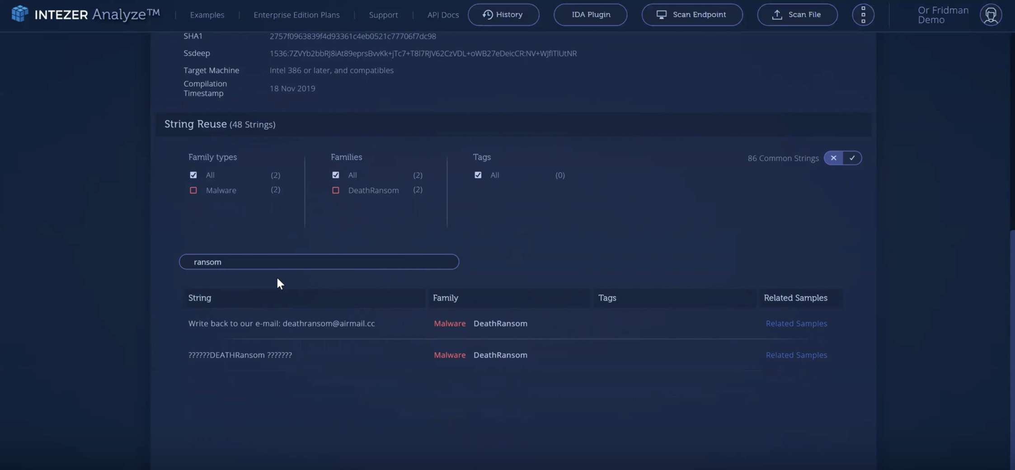Open API Docs
This screenshot has height=470, width=1015.
click(442, 14)
